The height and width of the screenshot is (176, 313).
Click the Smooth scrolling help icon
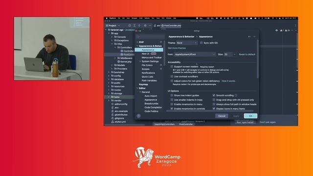click(236, 95)
